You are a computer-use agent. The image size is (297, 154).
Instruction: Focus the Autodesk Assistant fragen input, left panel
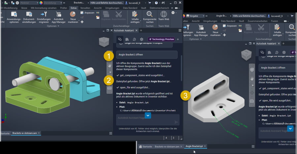pyautogui.click(x=148, y=120)
